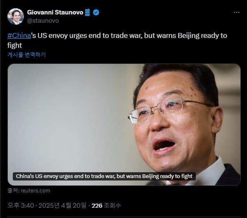Click the word fight in tweet text
Viewport: 247px width, 218px height.
14,45
